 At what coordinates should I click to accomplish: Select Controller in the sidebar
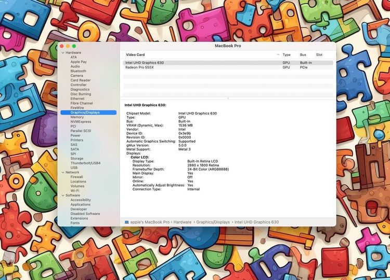tap(79, 85)
